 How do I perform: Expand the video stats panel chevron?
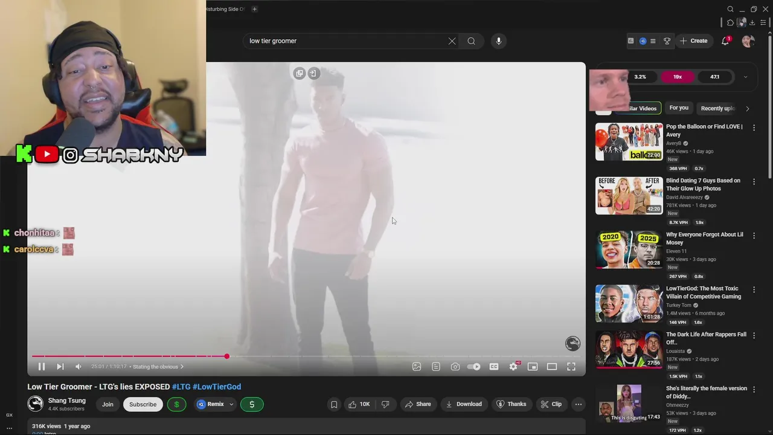pyautogui.click(x=745, y=77)
